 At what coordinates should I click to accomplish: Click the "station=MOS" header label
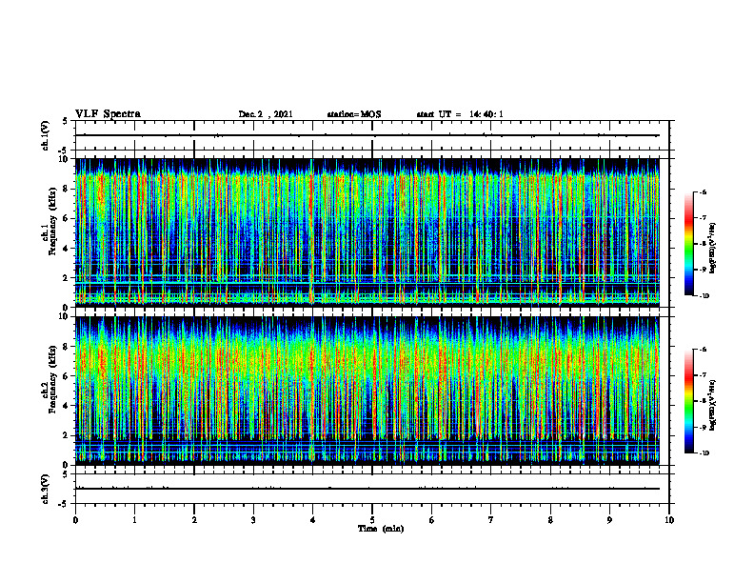point(354,114)
